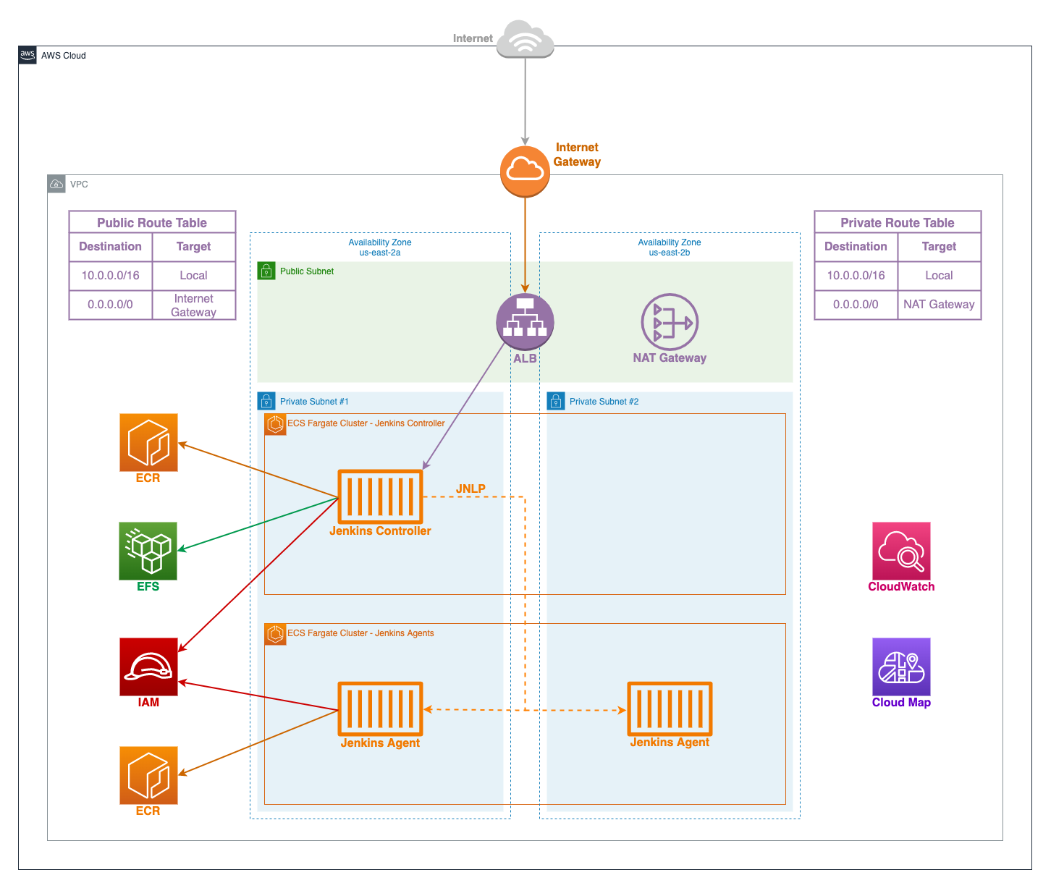Select the JNLP connection label
1051x888 pixels.
coord(470,489)
